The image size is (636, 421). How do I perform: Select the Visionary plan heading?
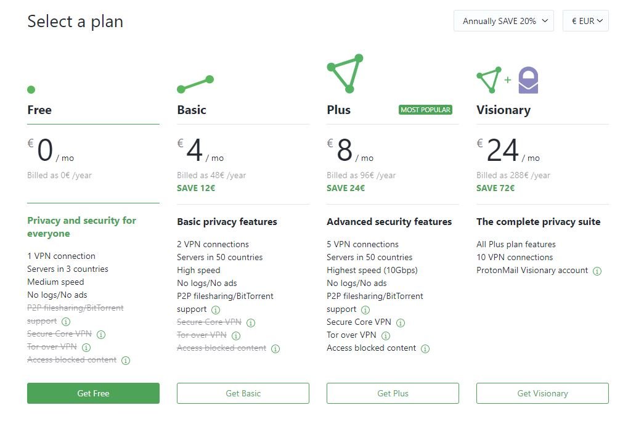click(503, 110)
